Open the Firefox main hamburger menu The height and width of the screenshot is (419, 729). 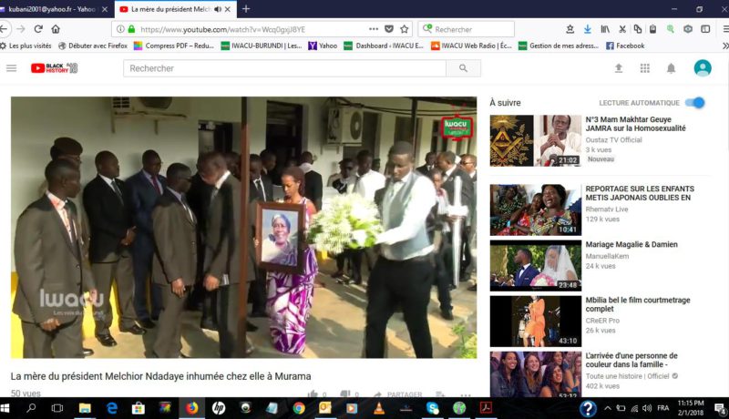pos(725,29)
